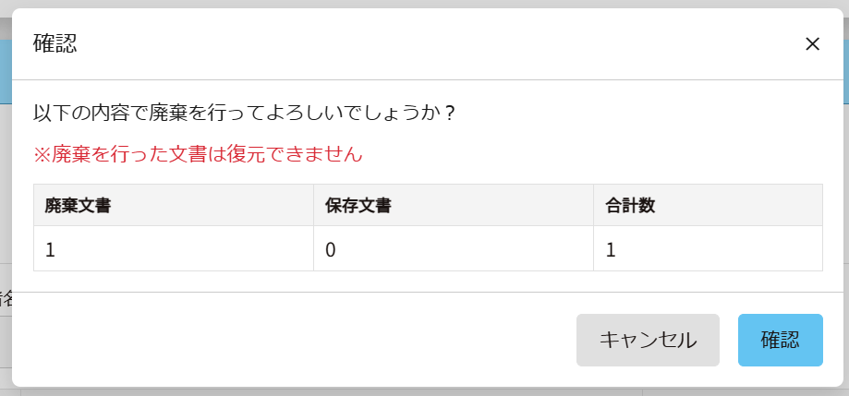Select the 廃棄文書 column header
Image resolution: width=849 pixels, height=396 pixels.
79,206
